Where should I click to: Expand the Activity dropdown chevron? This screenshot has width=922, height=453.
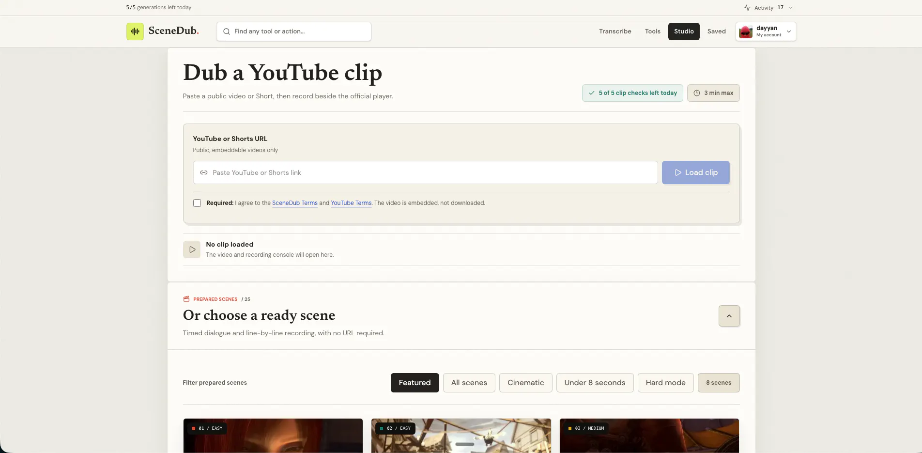click(x=791, y=8)
